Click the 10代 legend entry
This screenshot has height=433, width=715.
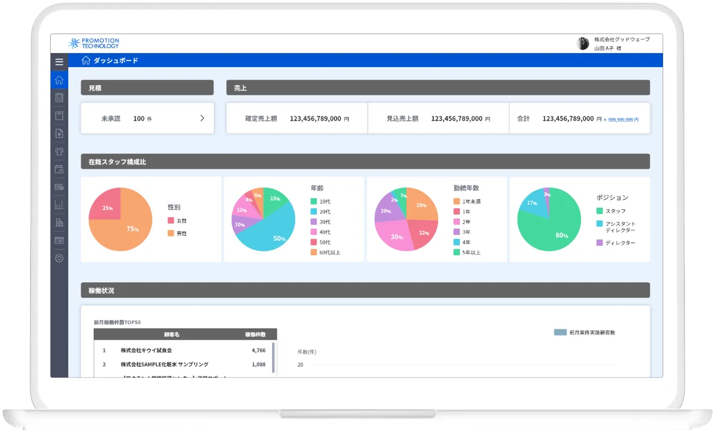click(320, 201)
